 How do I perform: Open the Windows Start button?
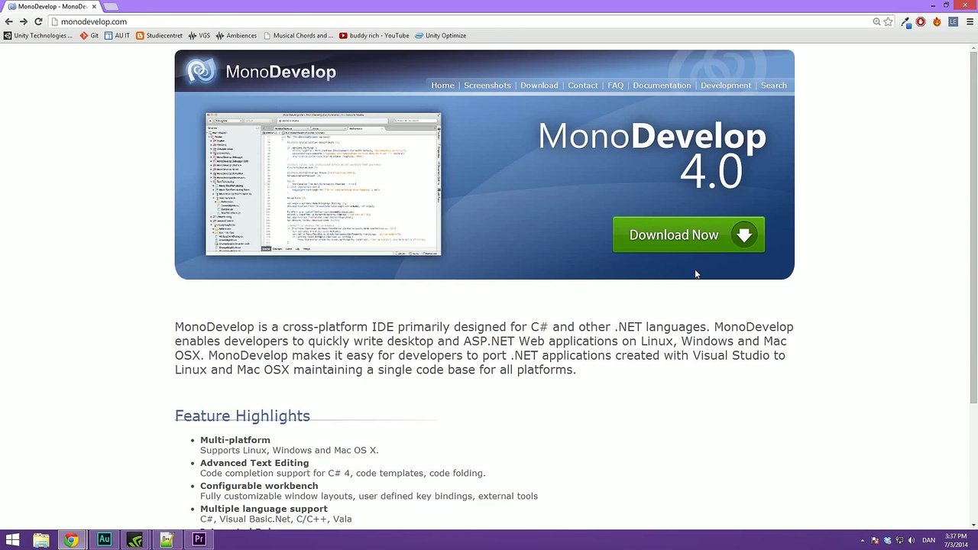[12, 540]
